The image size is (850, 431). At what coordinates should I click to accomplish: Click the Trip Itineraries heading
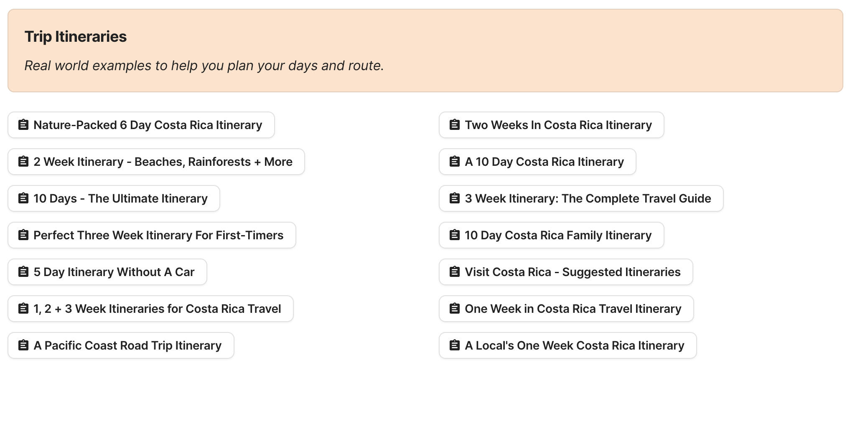click(76, 36)
